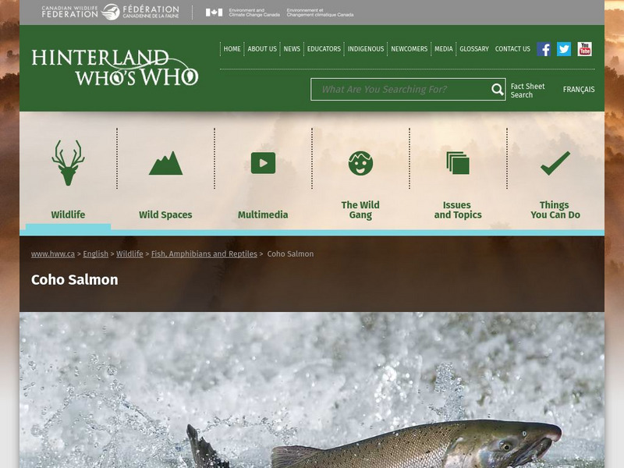624x468 pixels.
Task: Open the GLOSSARY menu item
Action: [474, 49]
